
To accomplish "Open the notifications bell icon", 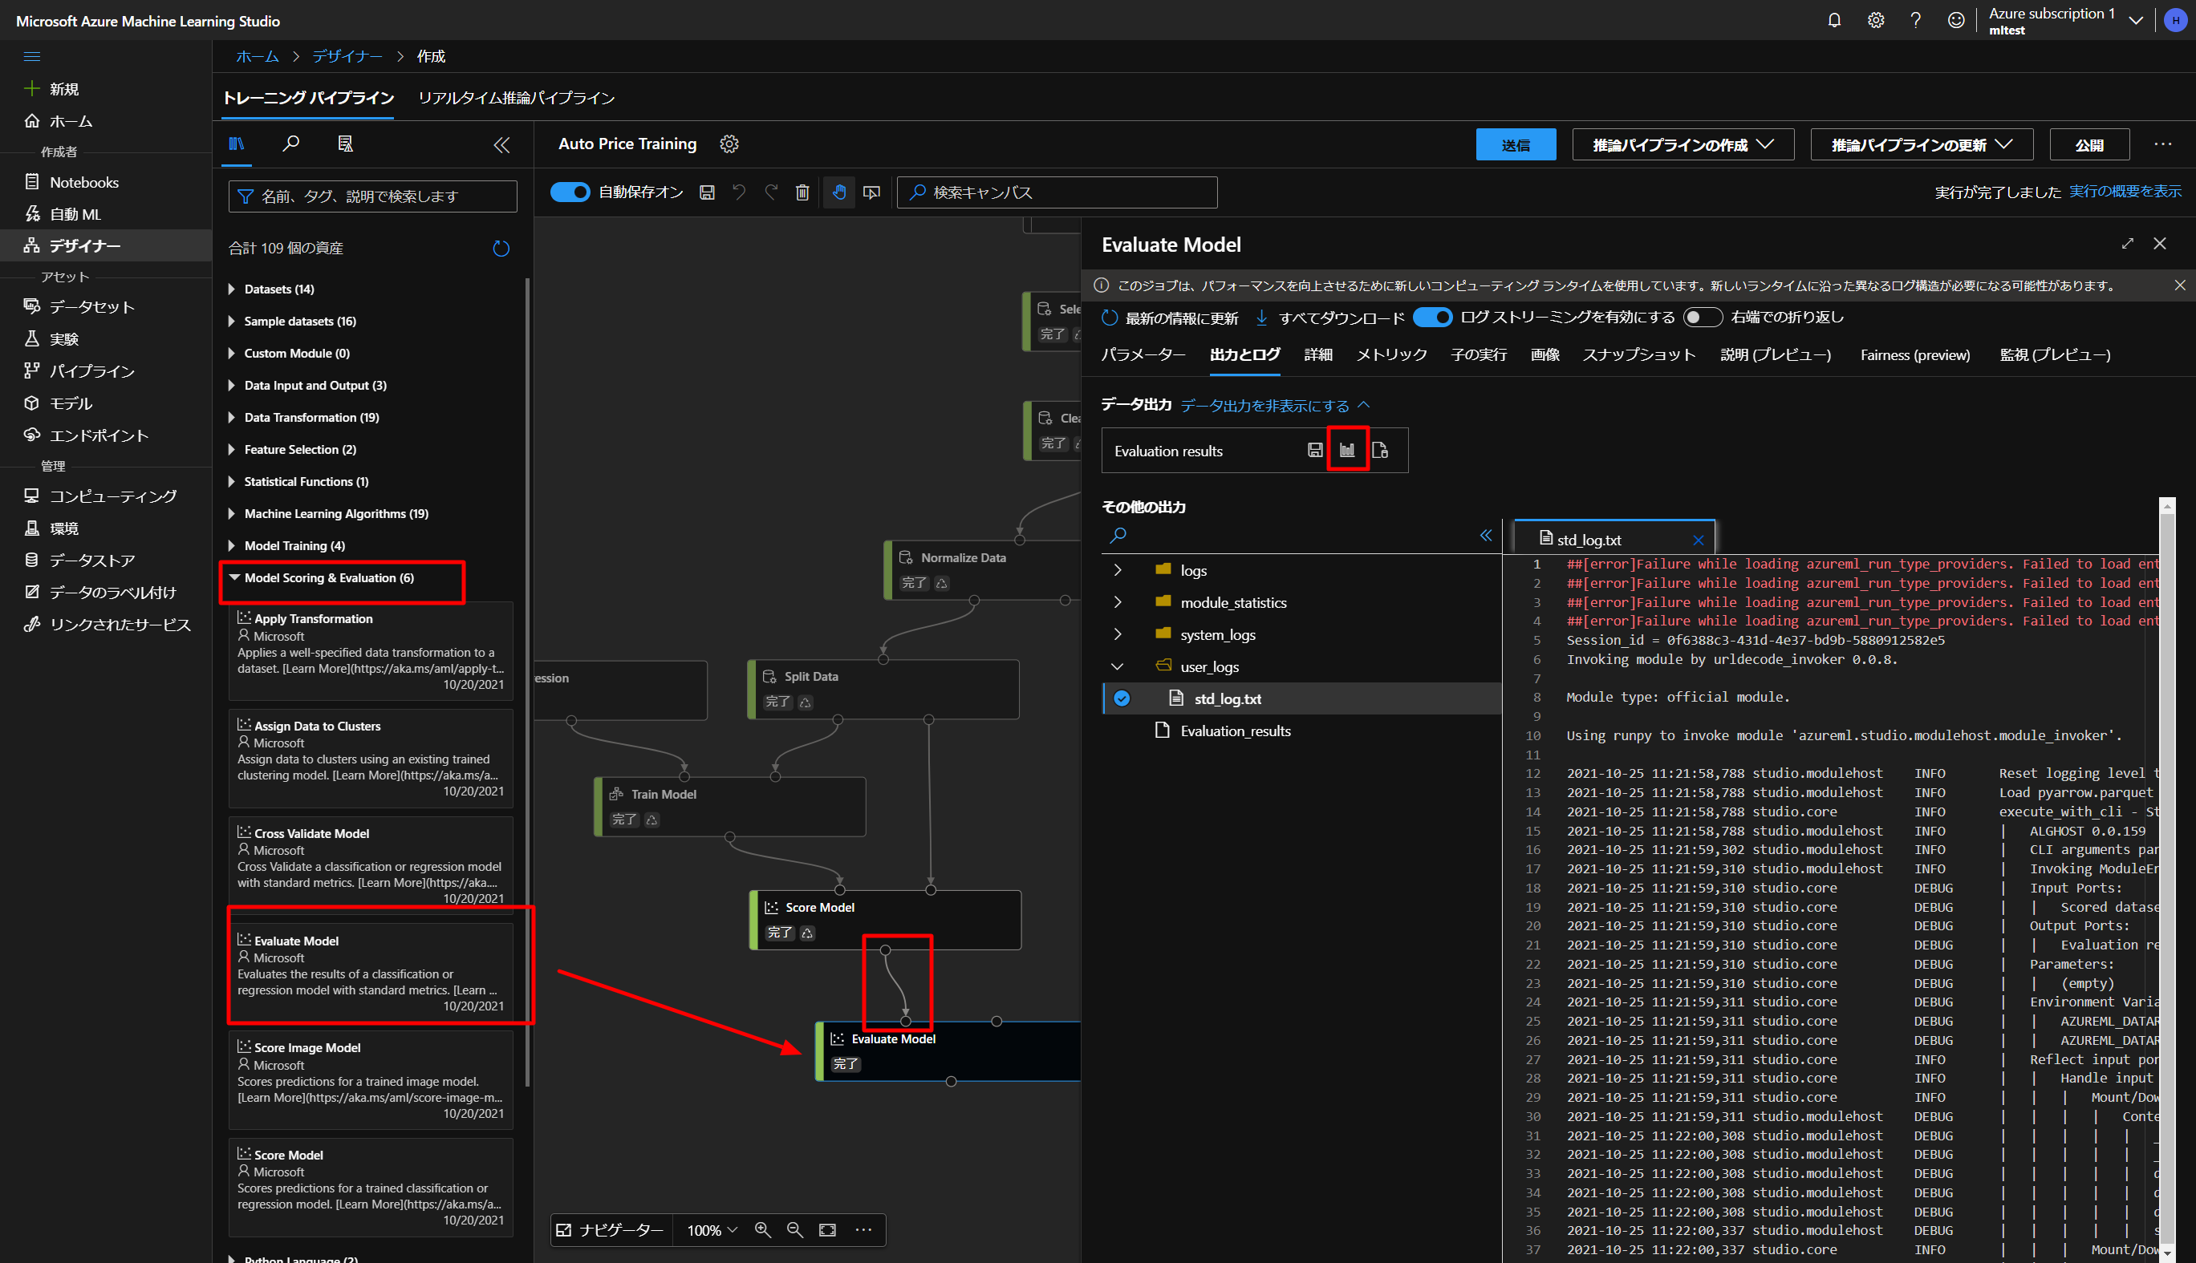I will pos(1833,20).
